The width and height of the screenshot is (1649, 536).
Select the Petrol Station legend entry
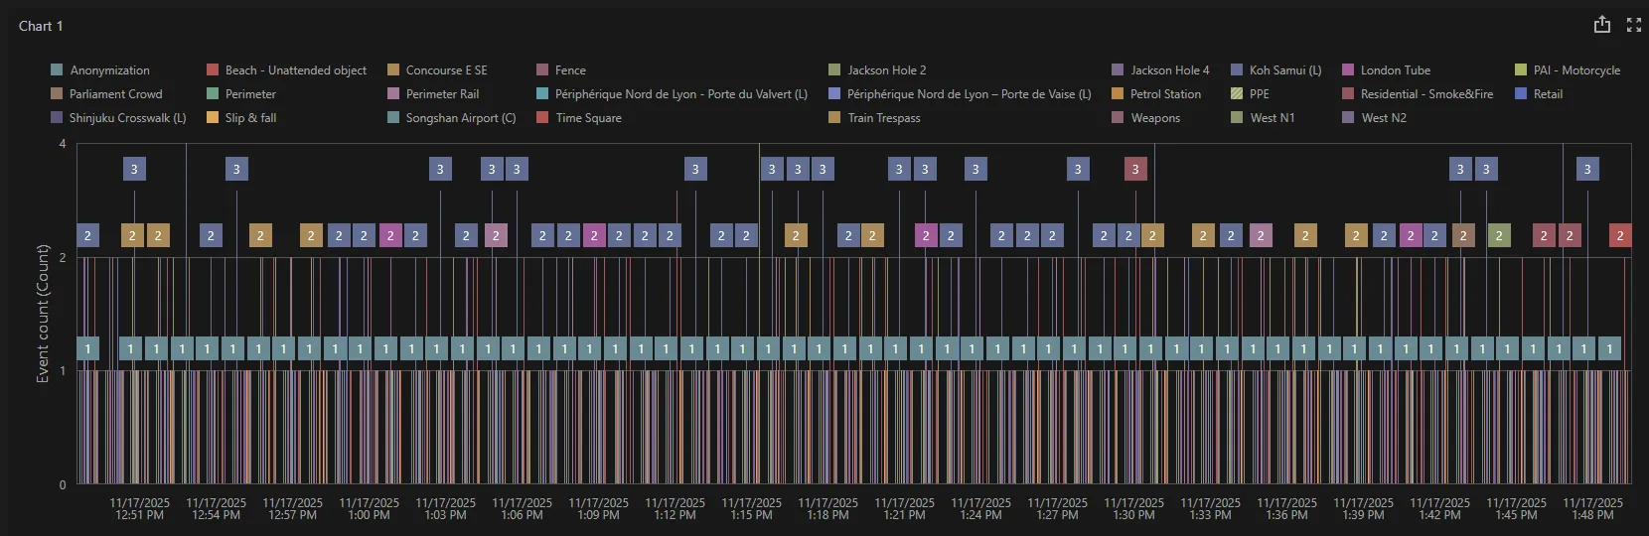[x=1156, y=94]
